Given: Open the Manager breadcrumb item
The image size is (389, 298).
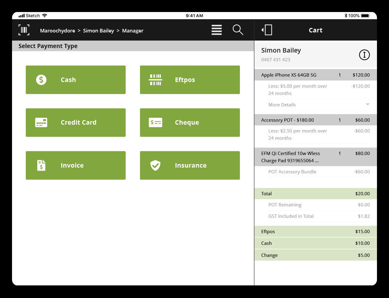Looking at the screenshot, I should tap(133, 31).
